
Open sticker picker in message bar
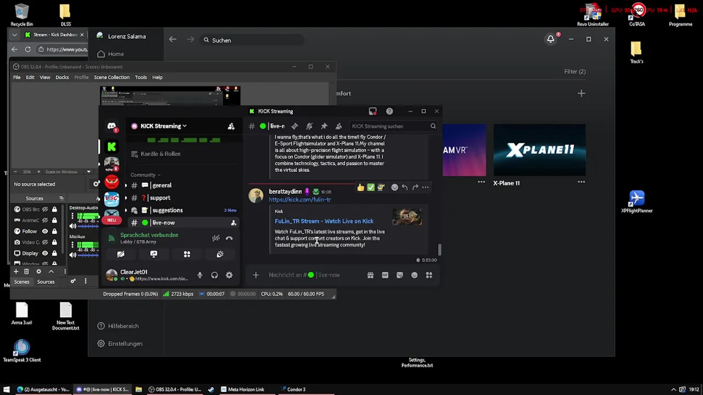click(x=400, y=275)
